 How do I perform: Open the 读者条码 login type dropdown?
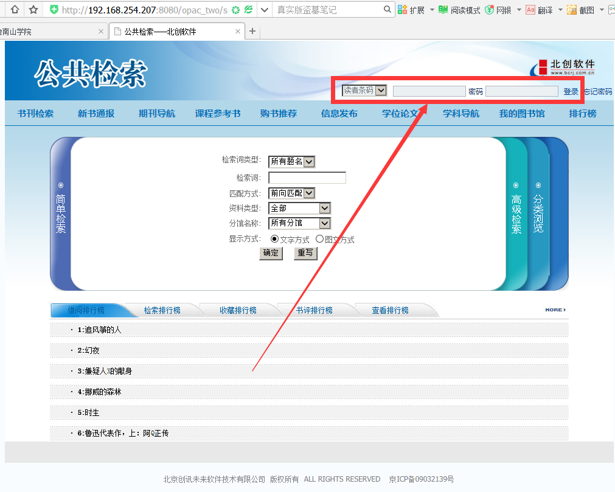point(364,90)
